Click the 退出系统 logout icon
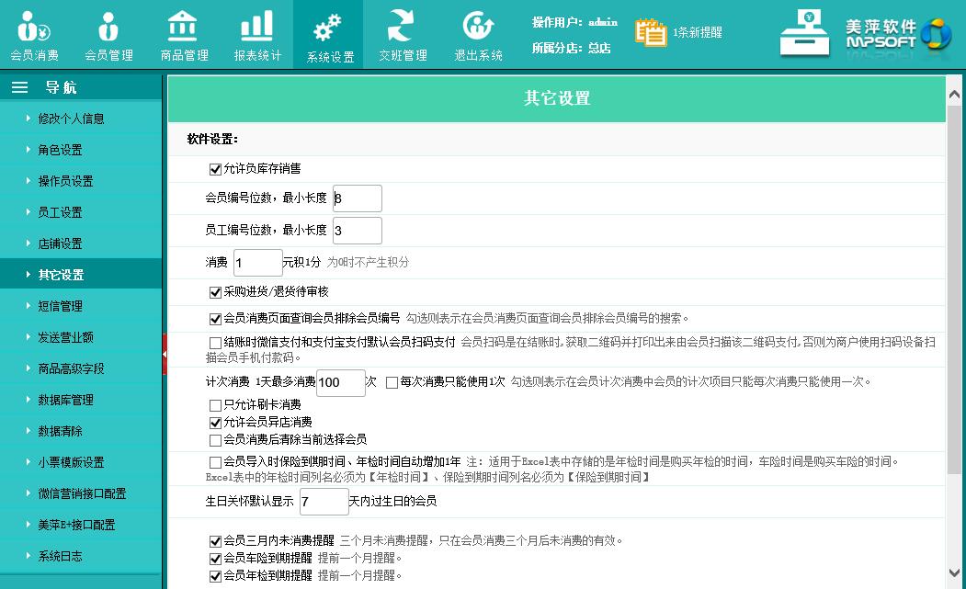The width and height of the screenshot is (966, 589). pos(478,27)
